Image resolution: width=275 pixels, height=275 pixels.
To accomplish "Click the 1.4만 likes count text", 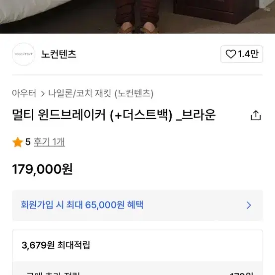I will point(248,54).
